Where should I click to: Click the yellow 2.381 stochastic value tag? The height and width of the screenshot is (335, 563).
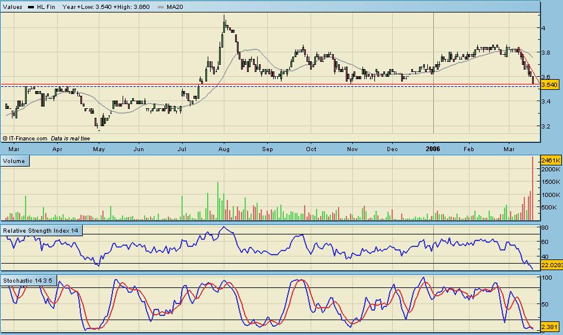click(549, 327)
